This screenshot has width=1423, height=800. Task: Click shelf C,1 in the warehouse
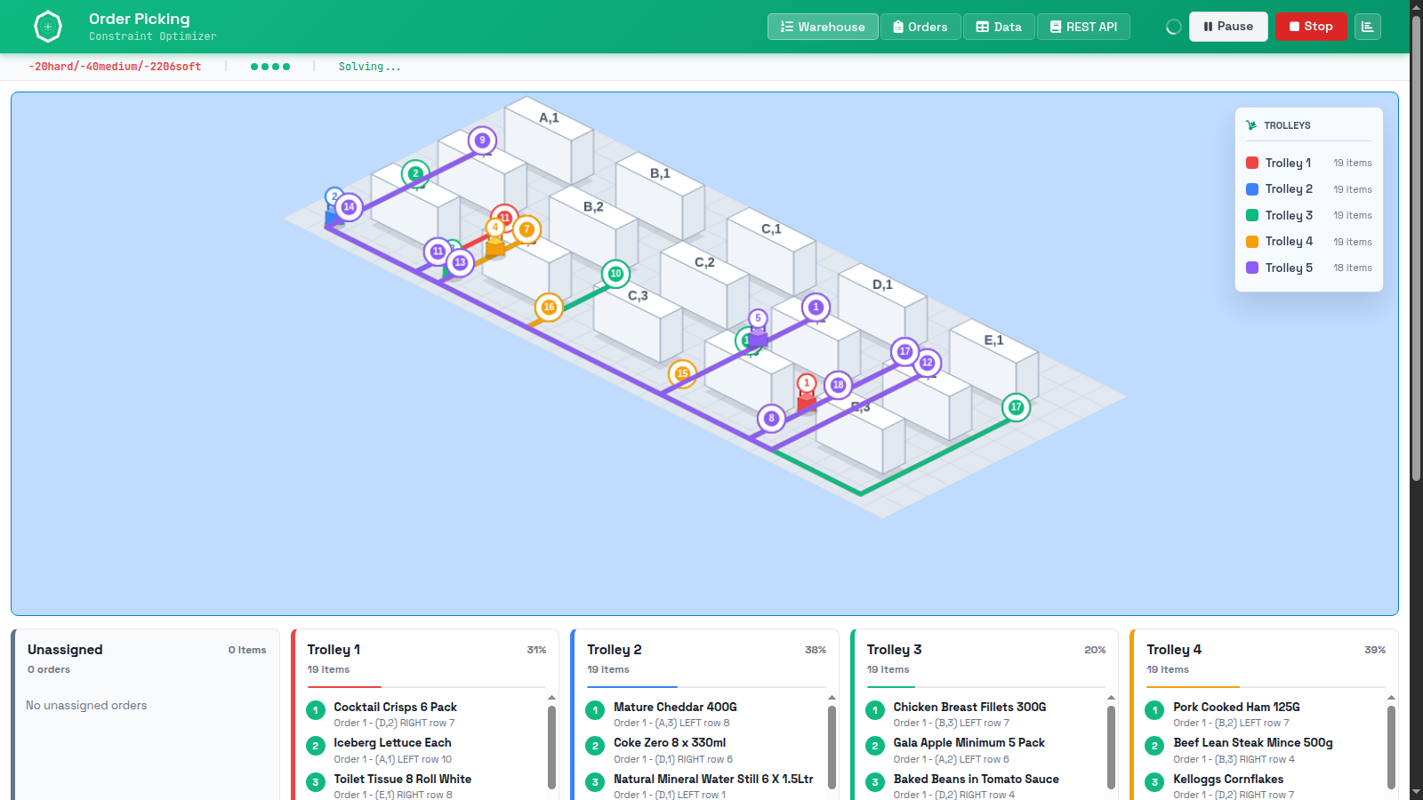(771, 252)
